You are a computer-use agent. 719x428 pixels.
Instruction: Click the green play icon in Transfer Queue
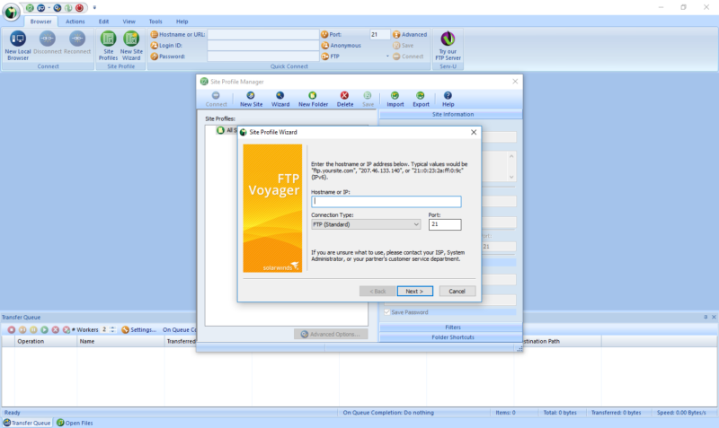click(x=44, y=329)
